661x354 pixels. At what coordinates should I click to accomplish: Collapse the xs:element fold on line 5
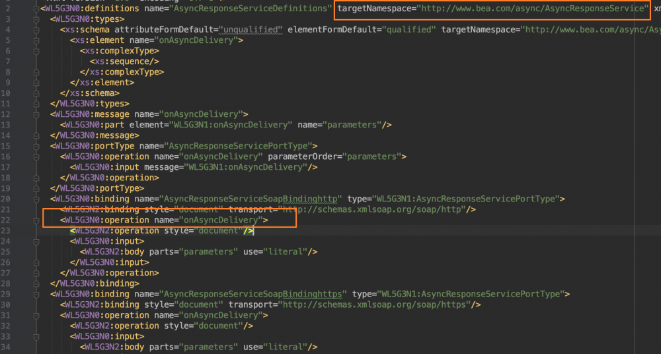point(36,40)
